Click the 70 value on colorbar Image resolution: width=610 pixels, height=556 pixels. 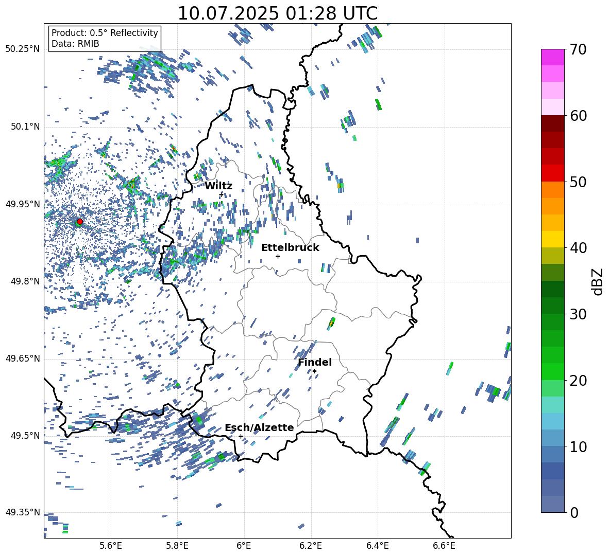coord(578,49)
